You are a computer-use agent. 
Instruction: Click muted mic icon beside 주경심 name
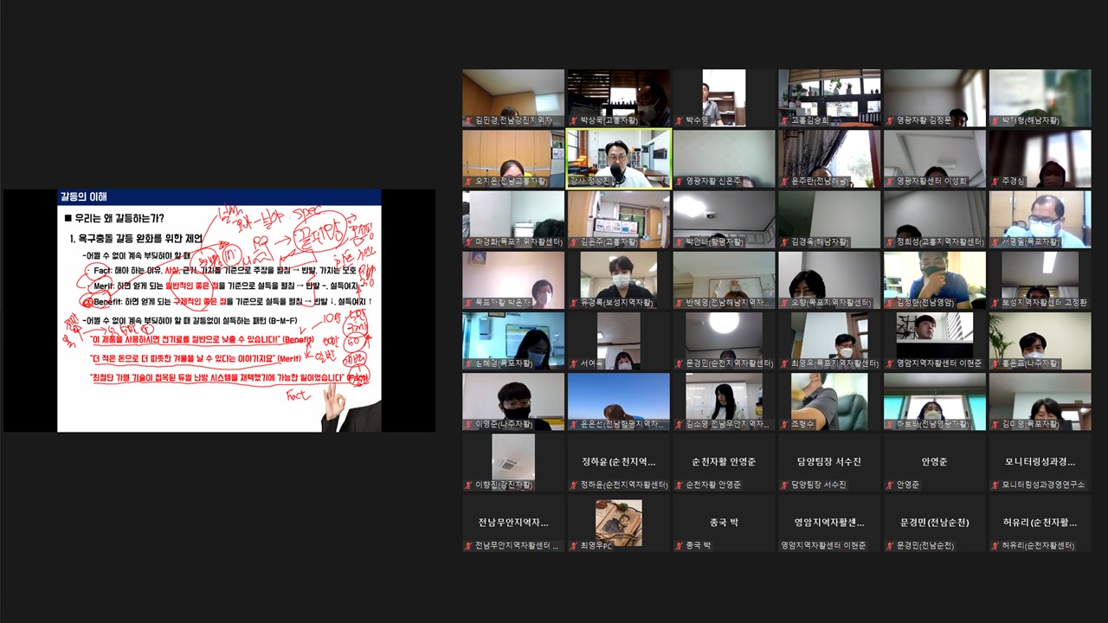[995, 182]
